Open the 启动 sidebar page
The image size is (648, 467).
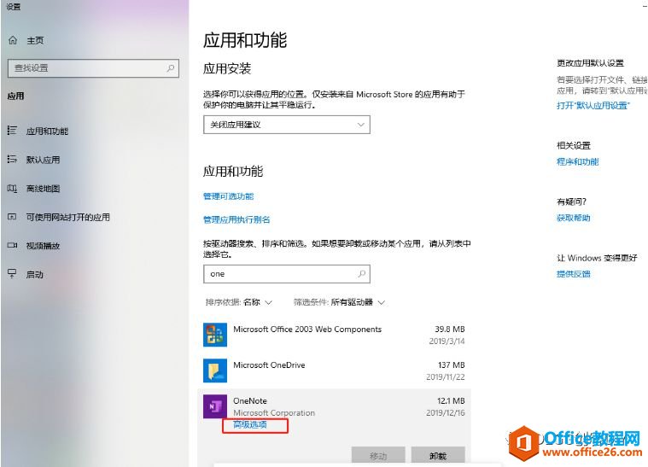tap(35, 274)
